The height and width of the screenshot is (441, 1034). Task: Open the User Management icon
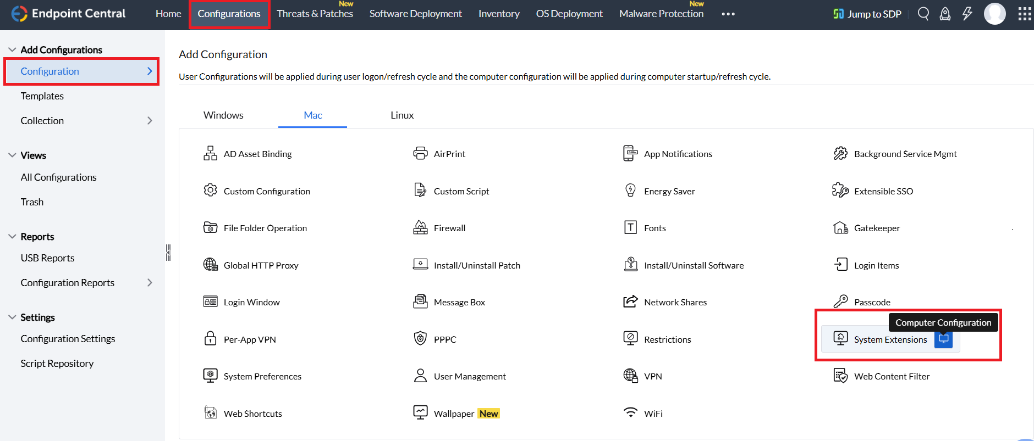[x=420, y=376]
